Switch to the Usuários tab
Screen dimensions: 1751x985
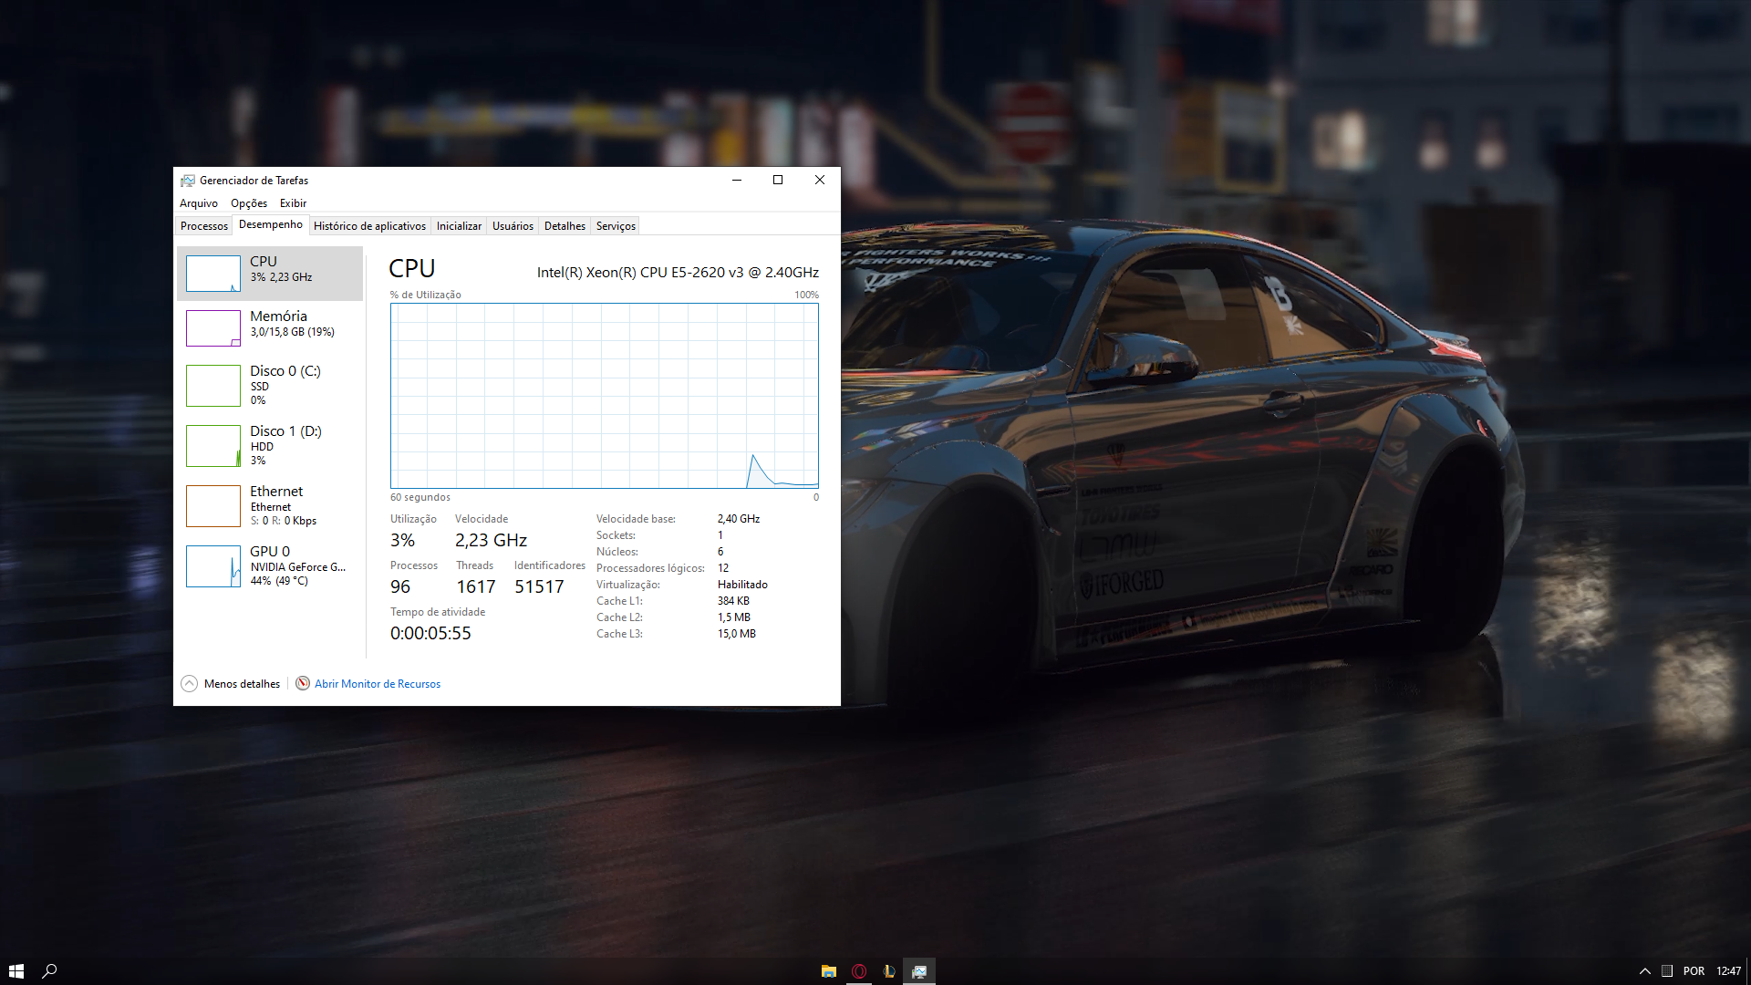pos(513,226)
